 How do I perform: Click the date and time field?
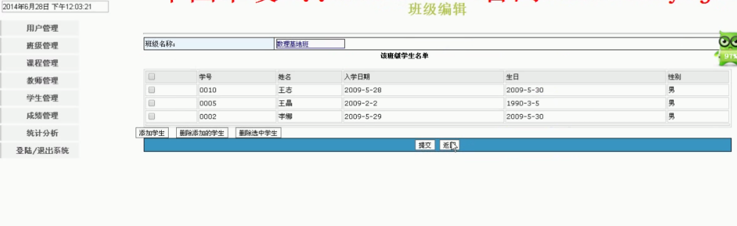click(54, 7)
